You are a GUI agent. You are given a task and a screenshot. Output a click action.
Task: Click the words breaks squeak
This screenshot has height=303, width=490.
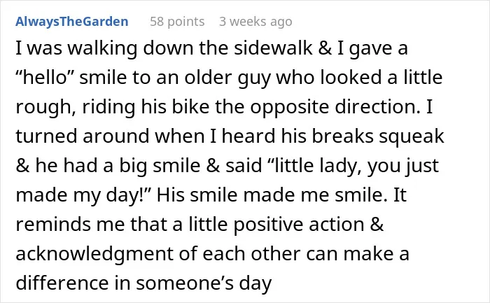[x=378, y=136]
